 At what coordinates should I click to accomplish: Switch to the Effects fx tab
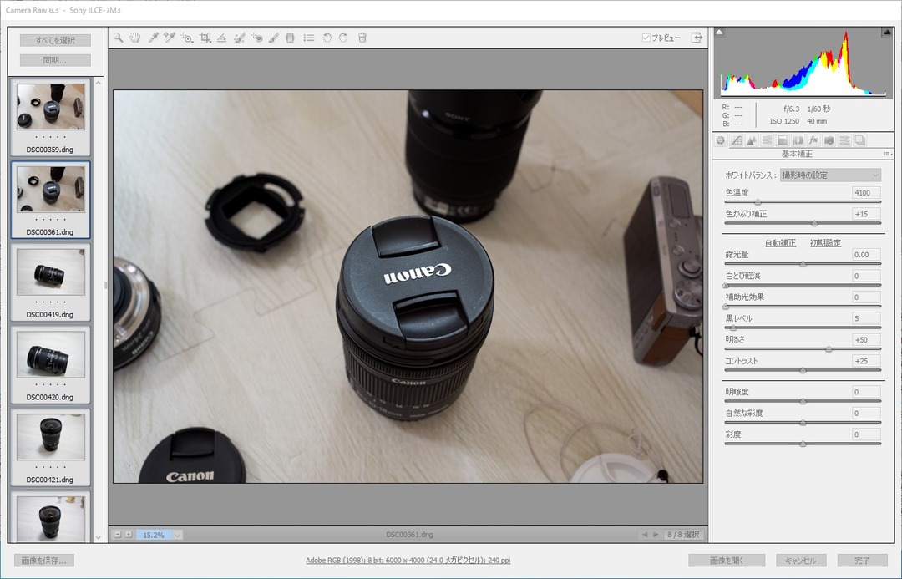(x=813, y=140)
